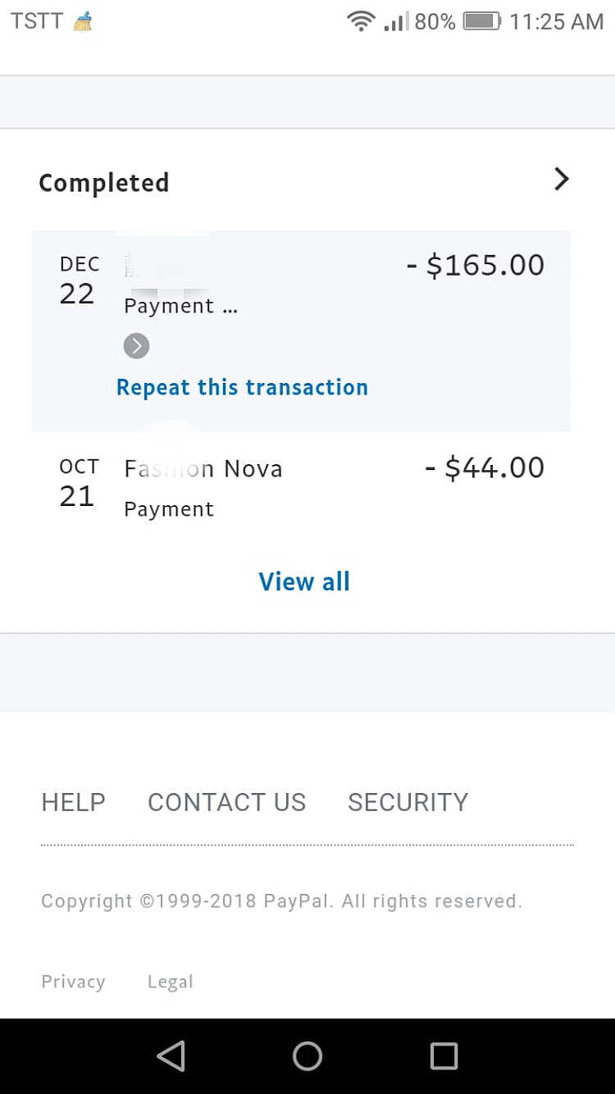
Task: Tap the cellular signal bars icon
Action: 395,22
